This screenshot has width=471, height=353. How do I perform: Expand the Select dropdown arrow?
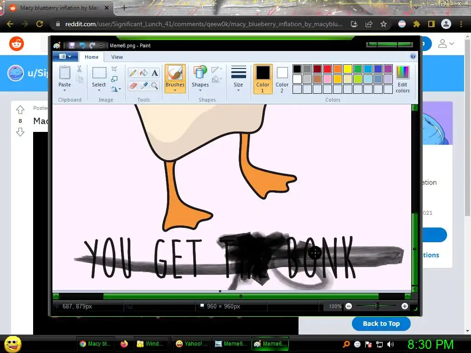99,90
